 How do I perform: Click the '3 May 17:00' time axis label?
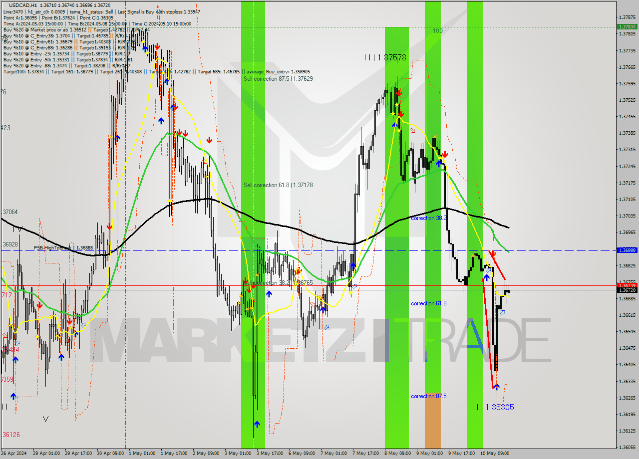tap(270, 454)
